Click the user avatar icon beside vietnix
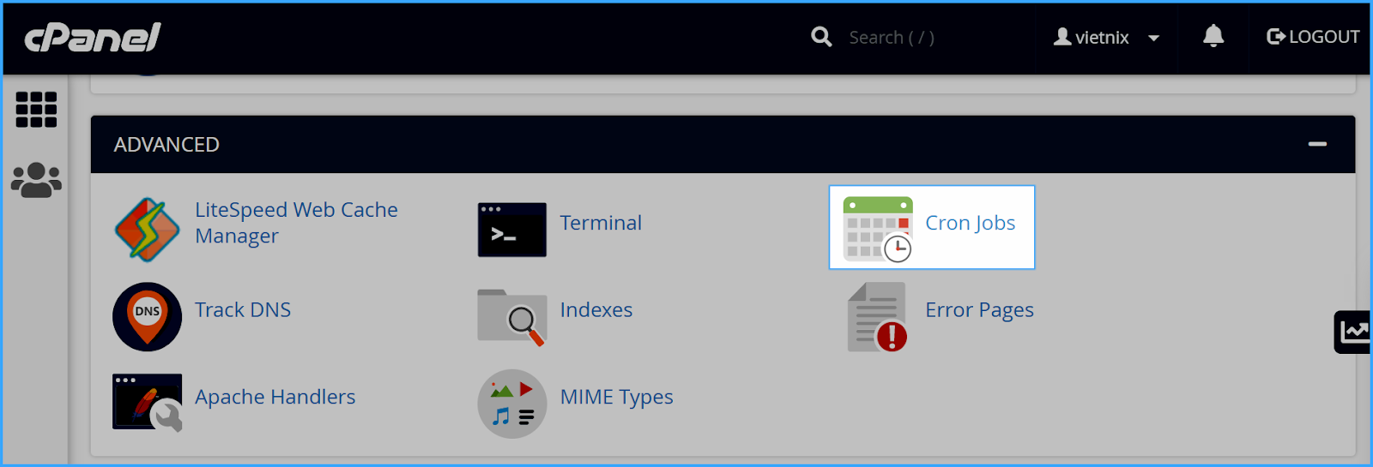The height and width of the screenshot is (467, 1373). point(1062,37)
